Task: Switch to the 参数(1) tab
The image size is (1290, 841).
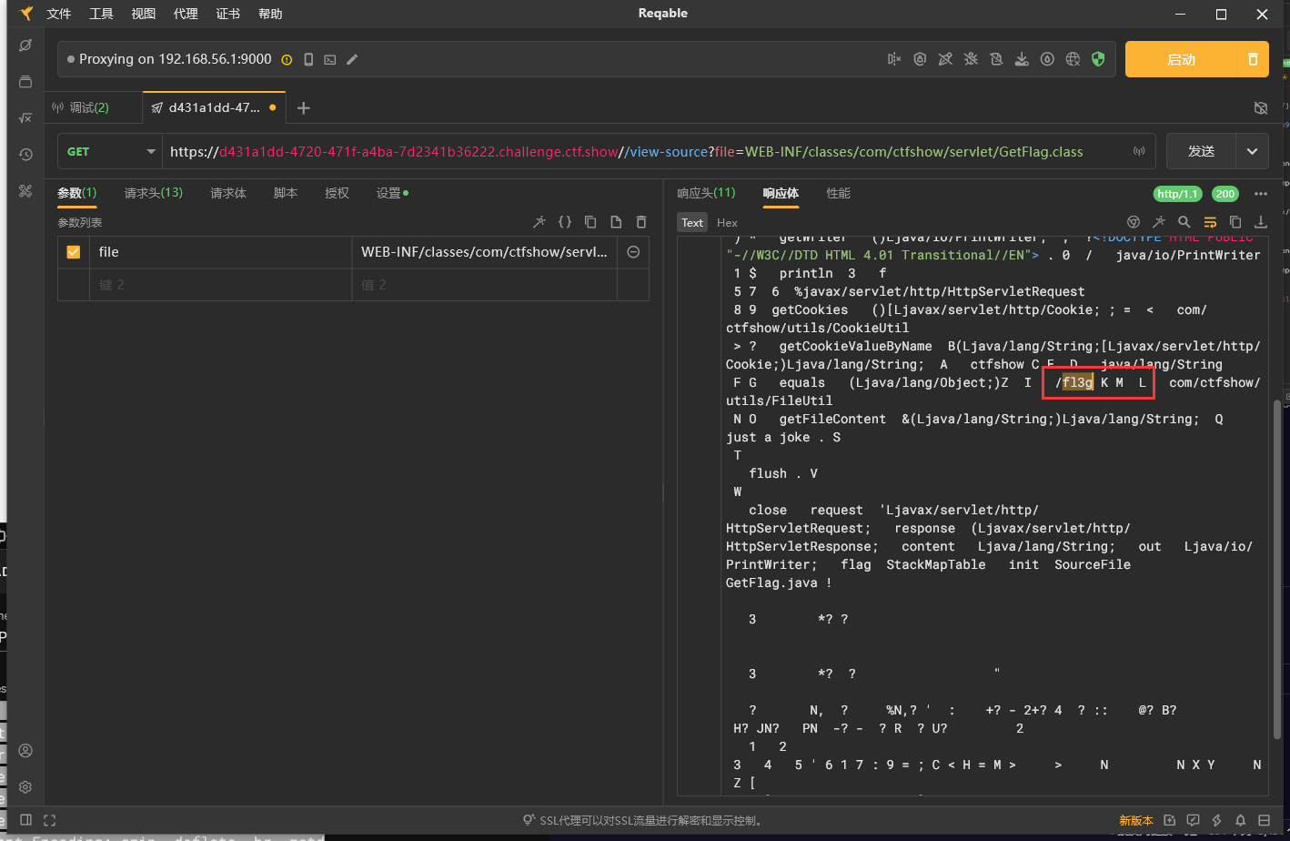Action: click(76, 193)
